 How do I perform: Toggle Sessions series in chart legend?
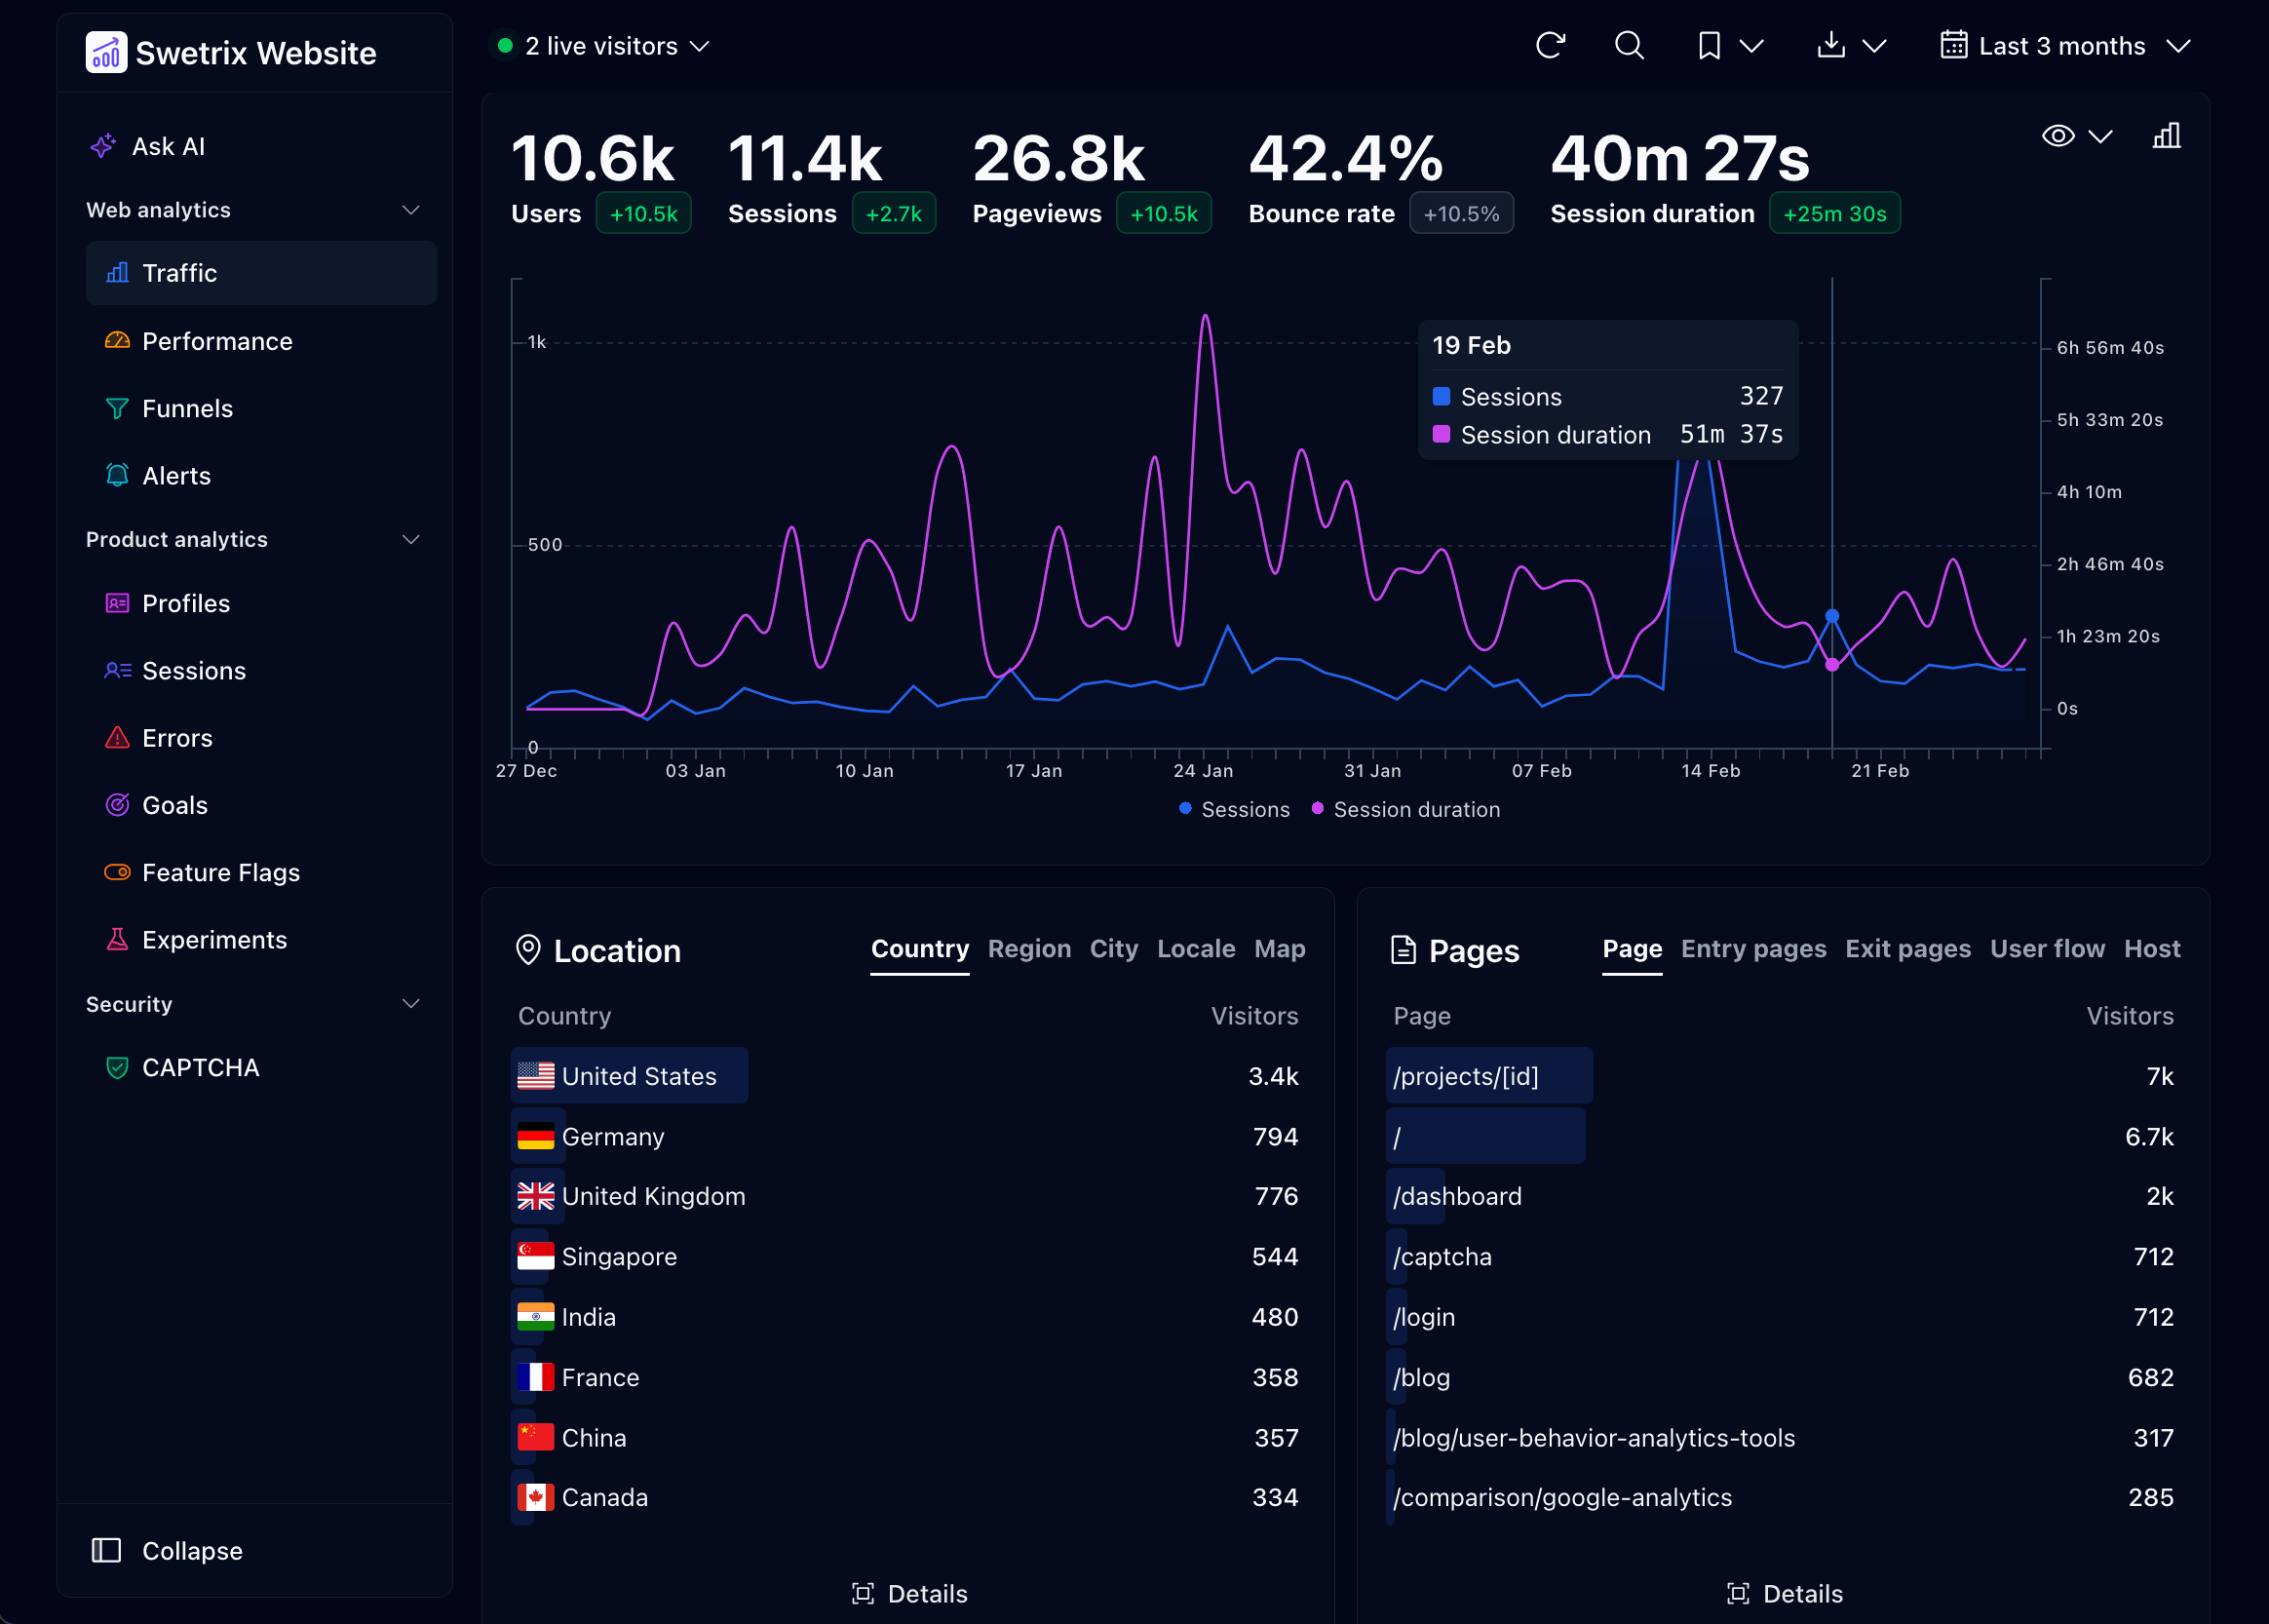(1235, 809)
